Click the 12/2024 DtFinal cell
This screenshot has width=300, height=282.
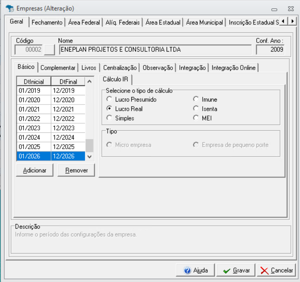pyautogui.click(x=68, y=137)
